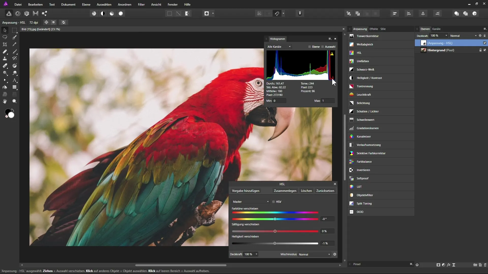This screenshot has width=488, height=274.
Task: Open the Filter menu
Action: (141, 4)
